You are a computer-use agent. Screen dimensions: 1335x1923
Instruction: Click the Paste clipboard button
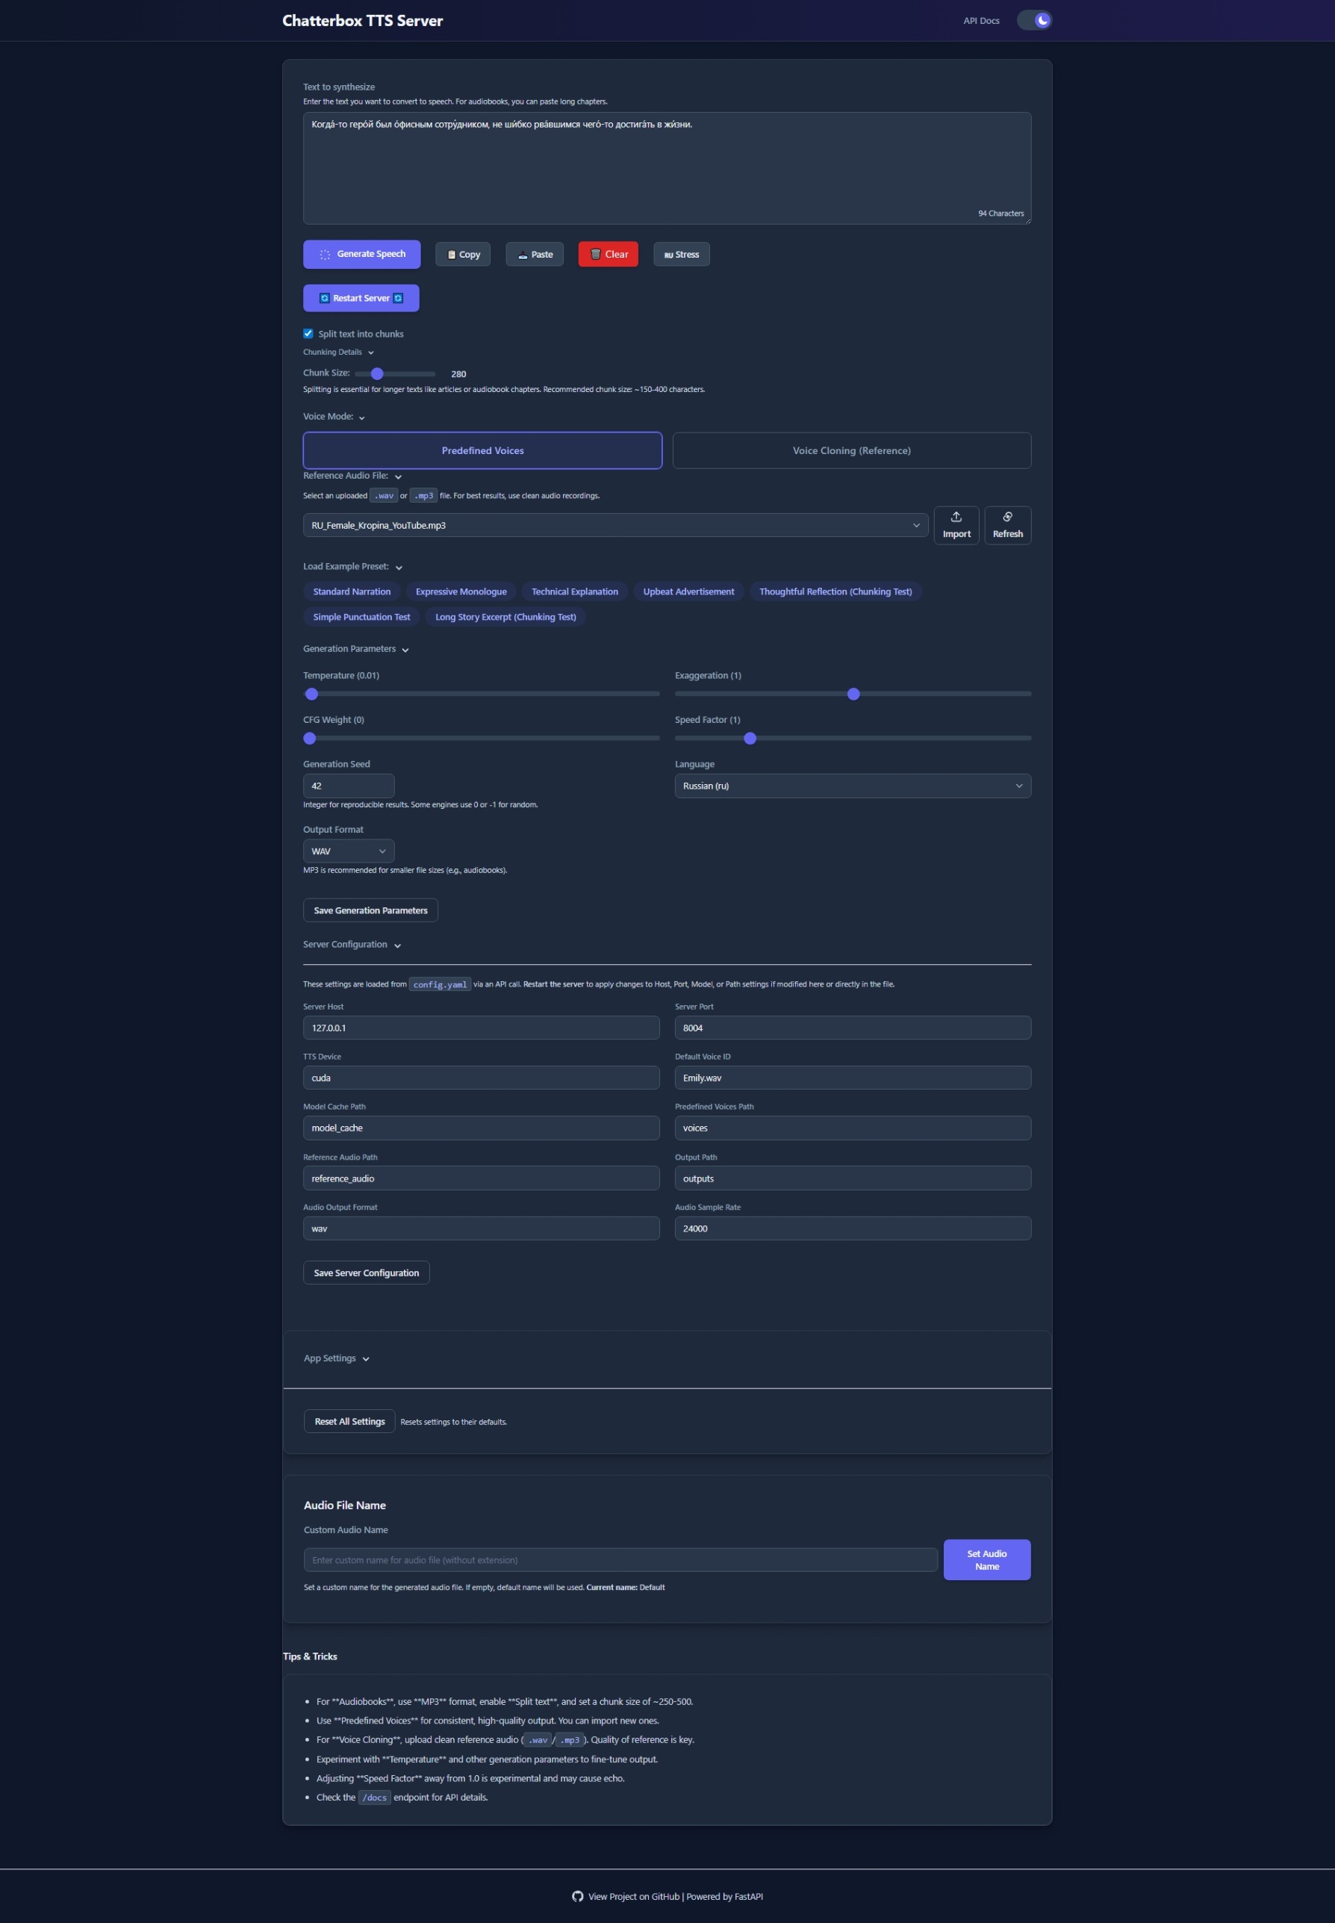click(535, 254)
